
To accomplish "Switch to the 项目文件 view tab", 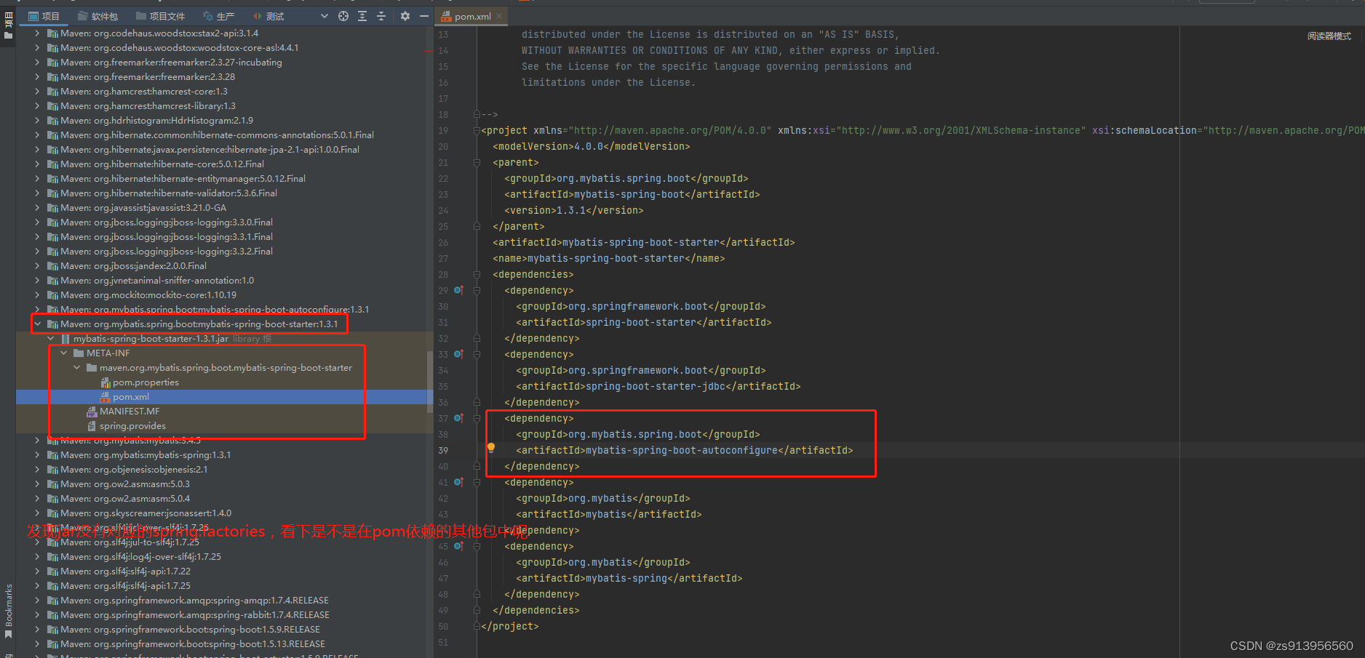I will (161, 16).
